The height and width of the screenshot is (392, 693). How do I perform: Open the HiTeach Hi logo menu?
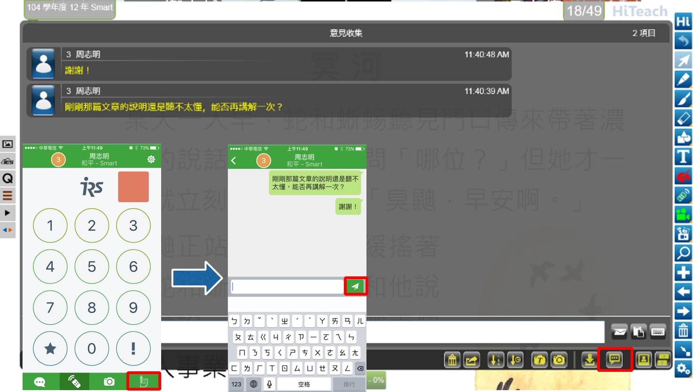[683, 22]
